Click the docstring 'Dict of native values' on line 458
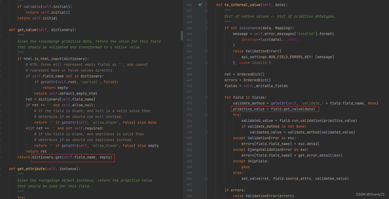This screenshot has width=389, height=199. (280, 16)
